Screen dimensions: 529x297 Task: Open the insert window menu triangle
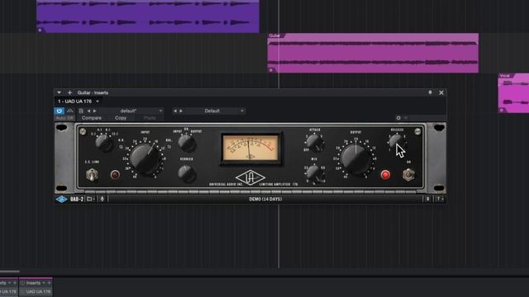pos(59,92)
